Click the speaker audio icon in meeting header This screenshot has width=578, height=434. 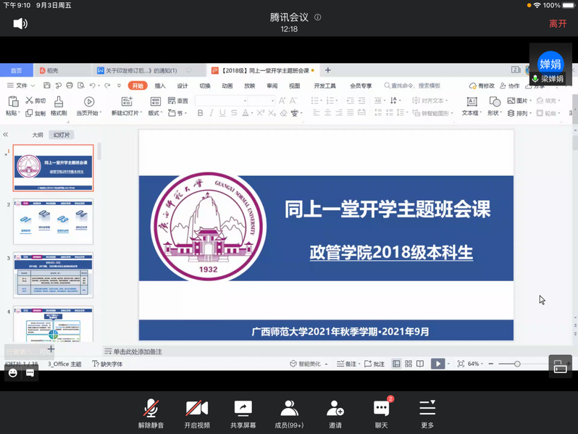pos(20,24)
